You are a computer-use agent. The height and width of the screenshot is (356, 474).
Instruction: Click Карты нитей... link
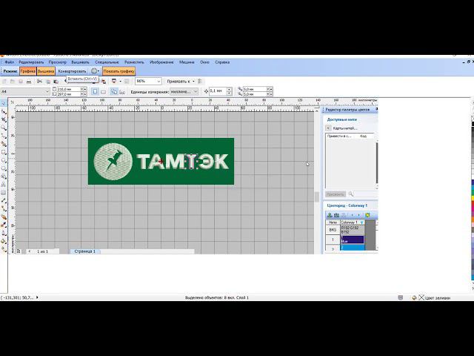[x=345, y=128]
